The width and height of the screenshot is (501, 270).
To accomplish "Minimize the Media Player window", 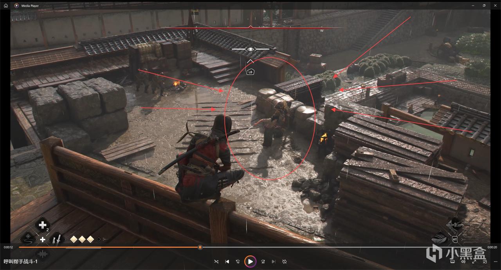I will (473, 5).
